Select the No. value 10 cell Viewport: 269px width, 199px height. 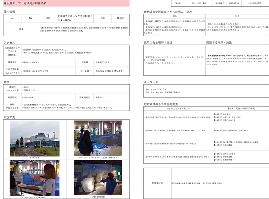30,18
